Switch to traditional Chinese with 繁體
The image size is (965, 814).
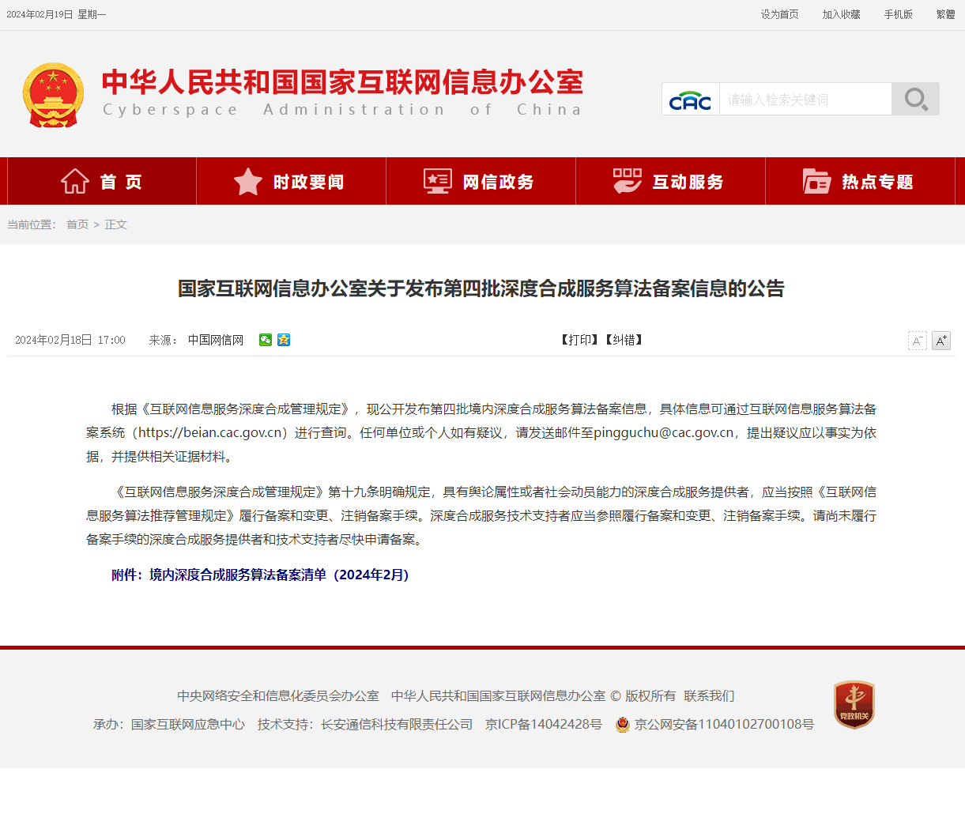coord(945,14)
